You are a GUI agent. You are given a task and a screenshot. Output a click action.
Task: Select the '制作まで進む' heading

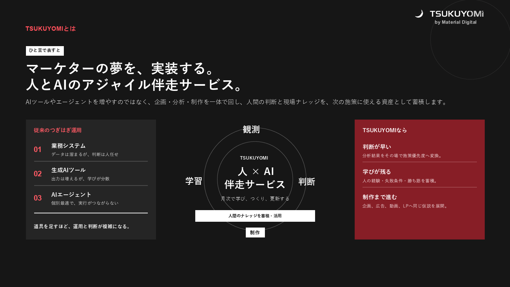380,197
